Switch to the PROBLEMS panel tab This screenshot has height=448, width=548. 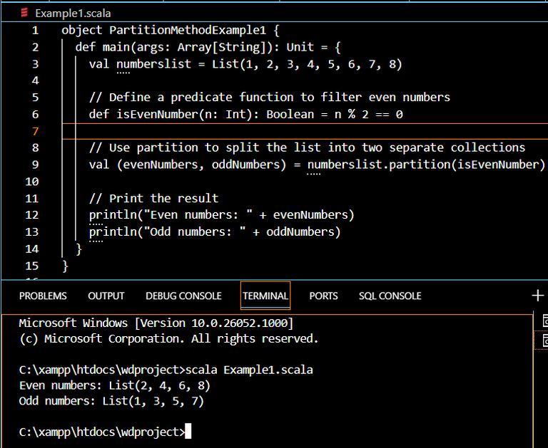(x=43, y=296)
